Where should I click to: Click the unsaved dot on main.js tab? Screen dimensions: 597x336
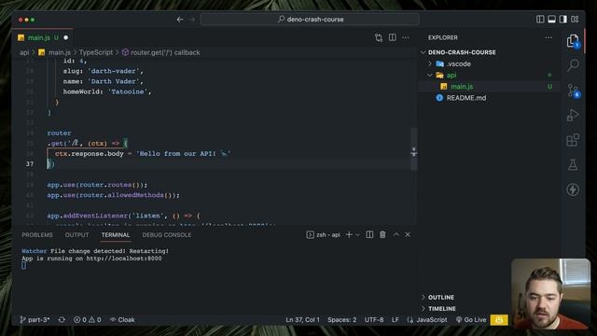pyautogui.click(x=66, y=37)
